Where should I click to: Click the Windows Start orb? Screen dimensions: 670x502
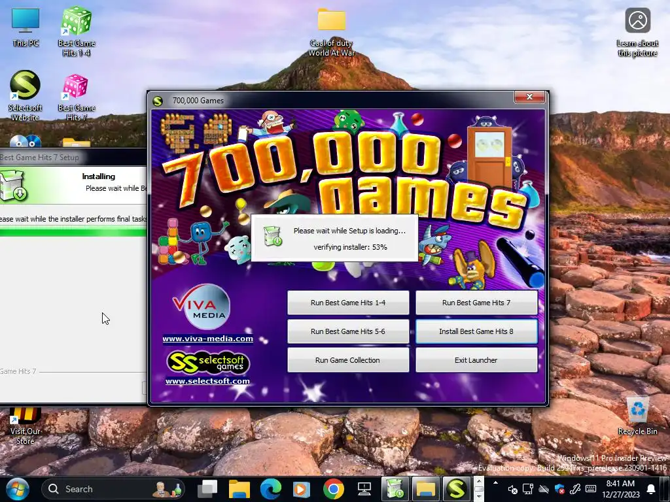point(17,489)
